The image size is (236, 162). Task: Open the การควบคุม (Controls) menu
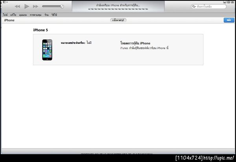click(x=35, y=15)
